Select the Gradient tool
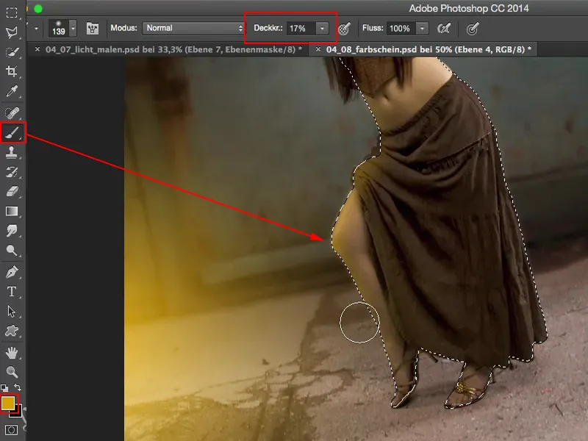The image size is (588, 441). click(12, 211)
